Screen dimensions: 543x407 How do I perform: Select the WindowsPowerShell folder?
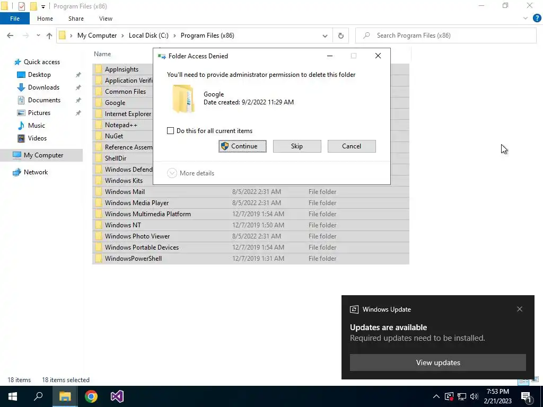point(251,259)
